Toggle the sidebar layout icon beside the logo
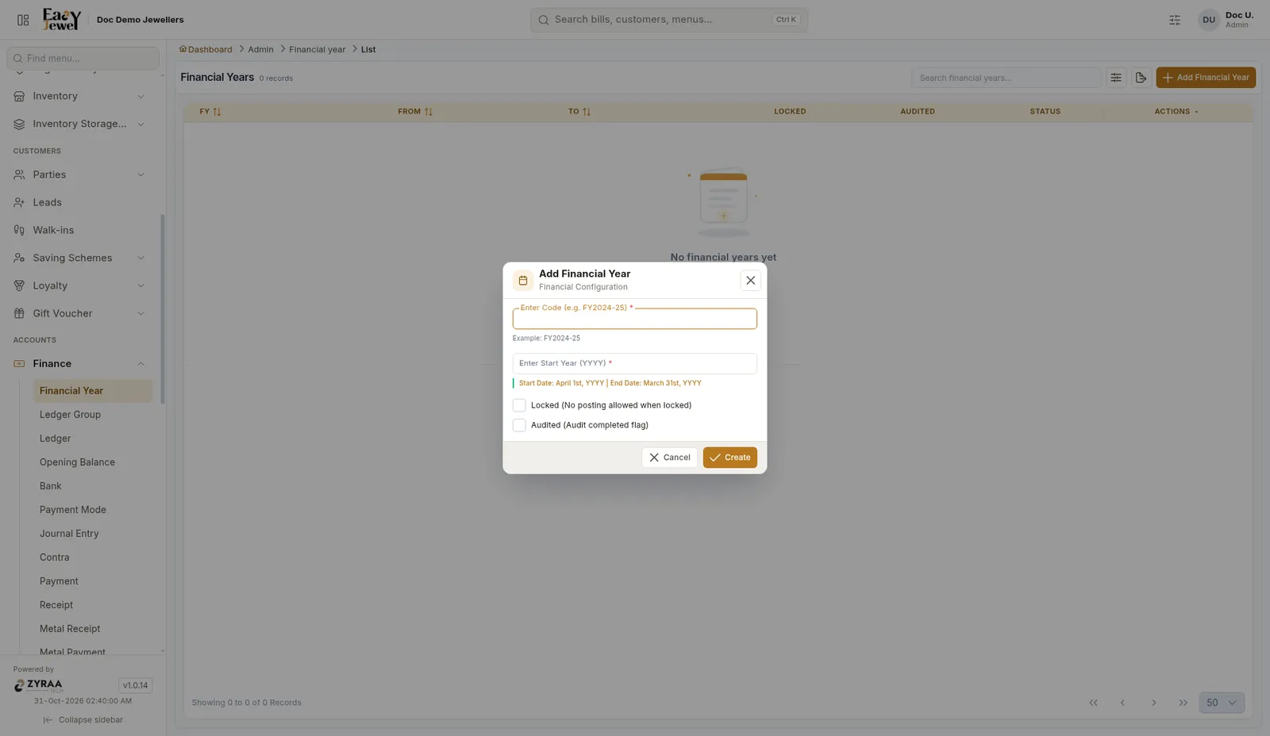The width and height of the screenshot is (1270, 736). 23,20
